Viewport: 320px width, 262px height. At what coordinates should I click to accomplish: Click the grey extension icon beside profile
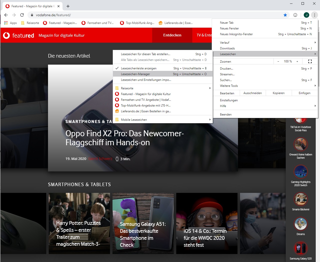(295, 15)
